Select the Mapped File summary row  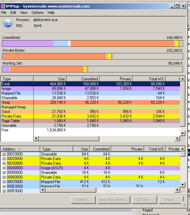90,93
